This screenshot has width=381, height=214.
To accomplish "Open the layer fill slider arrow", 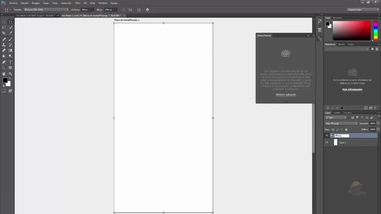I will [378, 130].
